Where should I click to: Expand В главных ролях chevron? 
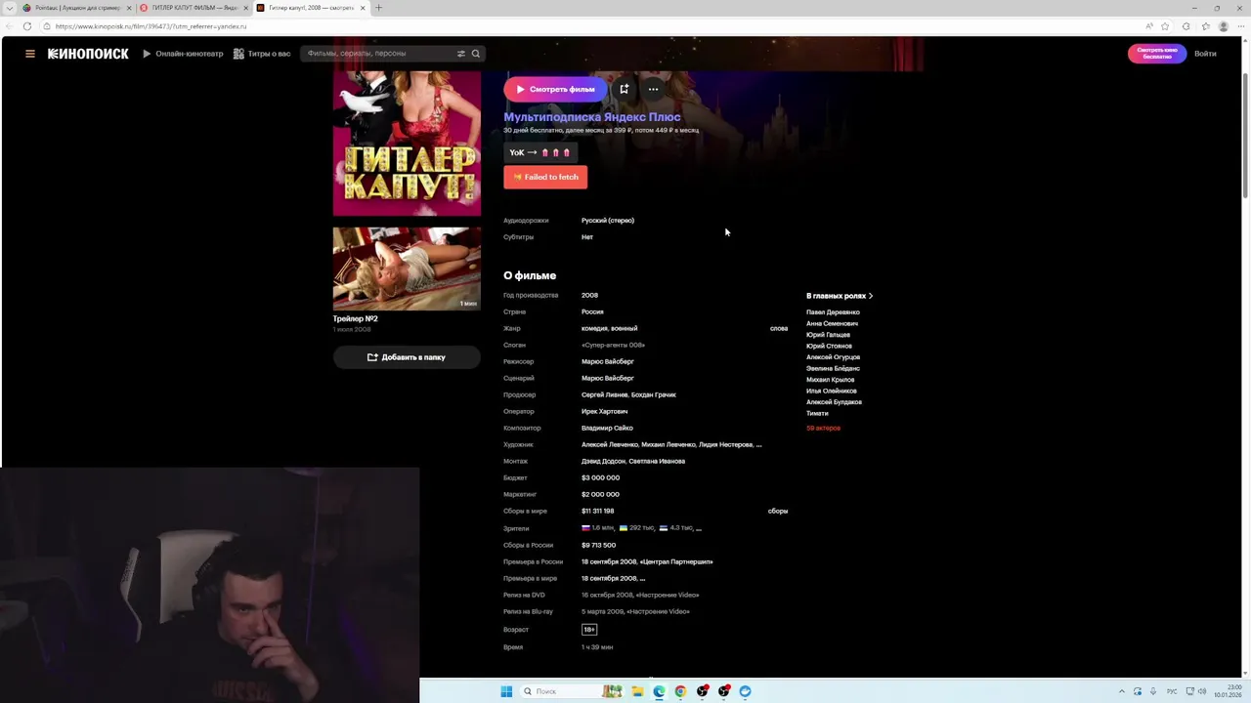tap(871, 296)
